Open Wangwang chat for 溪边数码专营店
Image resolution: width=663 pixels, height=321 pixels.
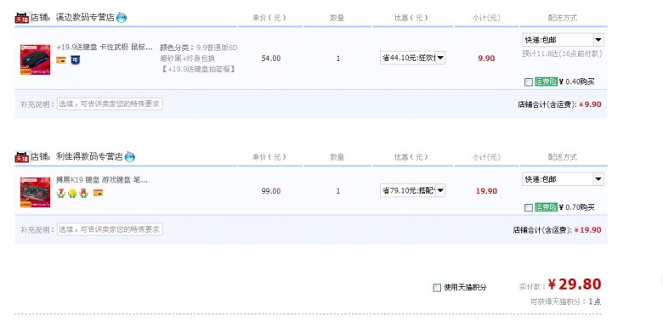[x=122, y=18]
